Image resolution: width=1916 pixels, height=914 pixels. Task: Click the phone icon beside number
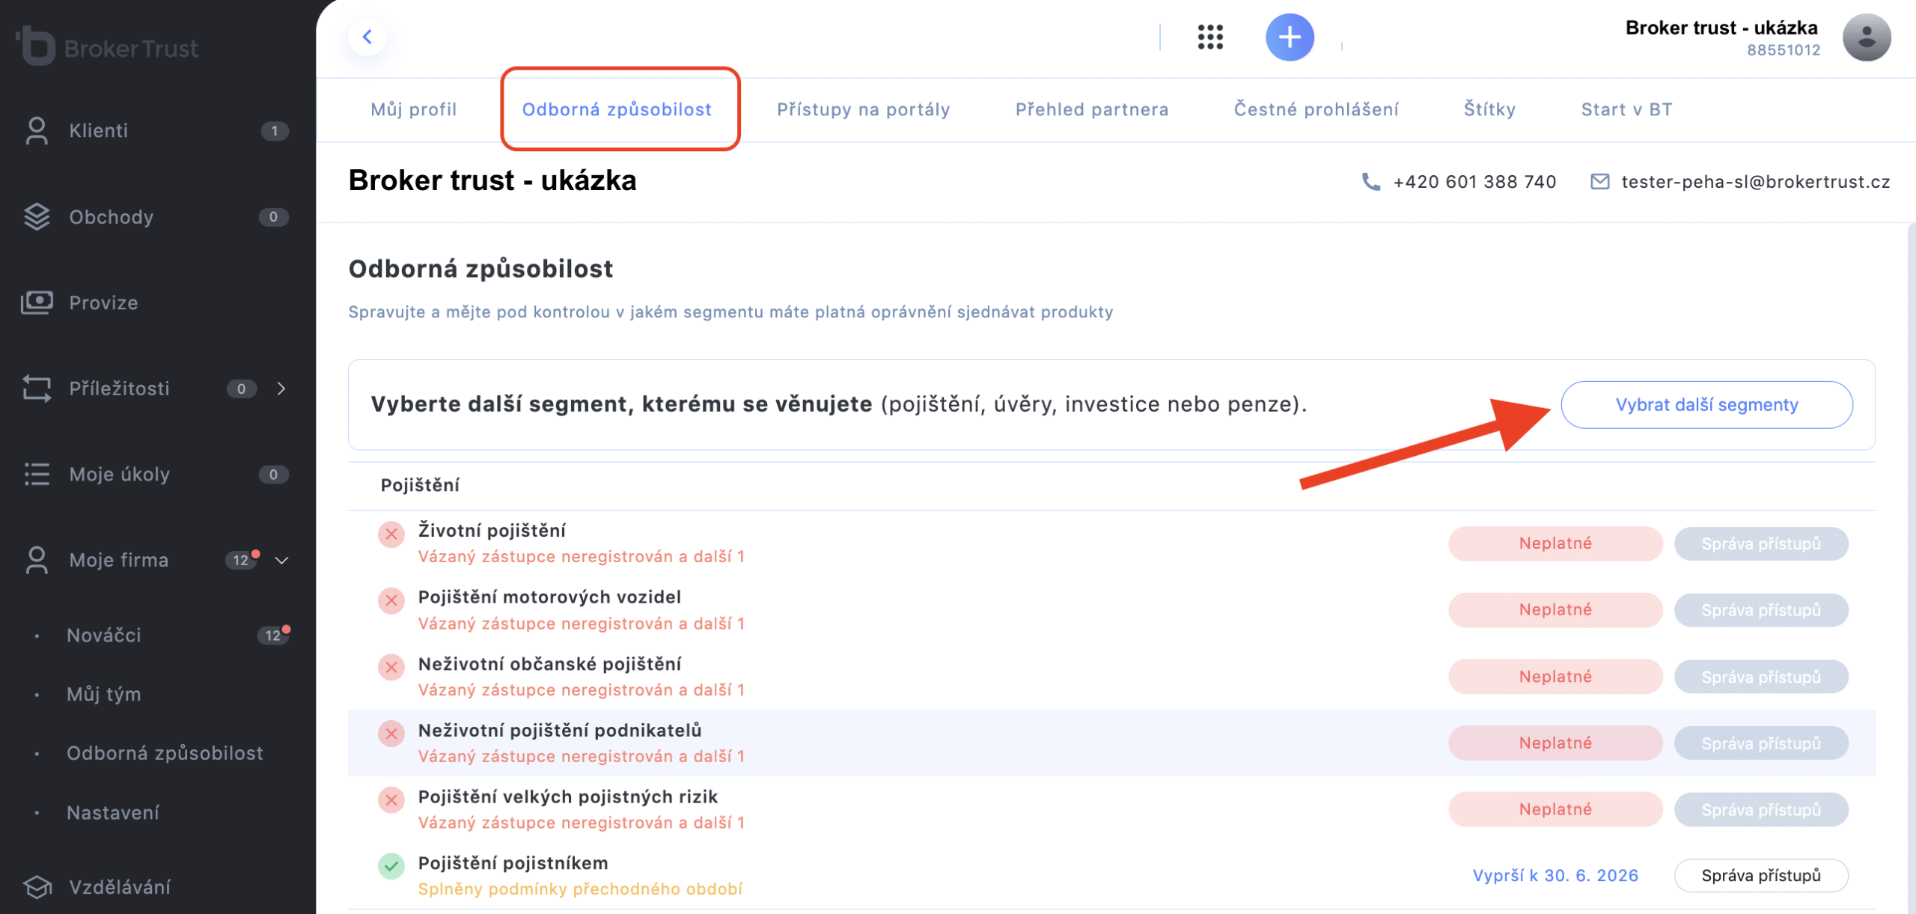(x=1370, y=182)
